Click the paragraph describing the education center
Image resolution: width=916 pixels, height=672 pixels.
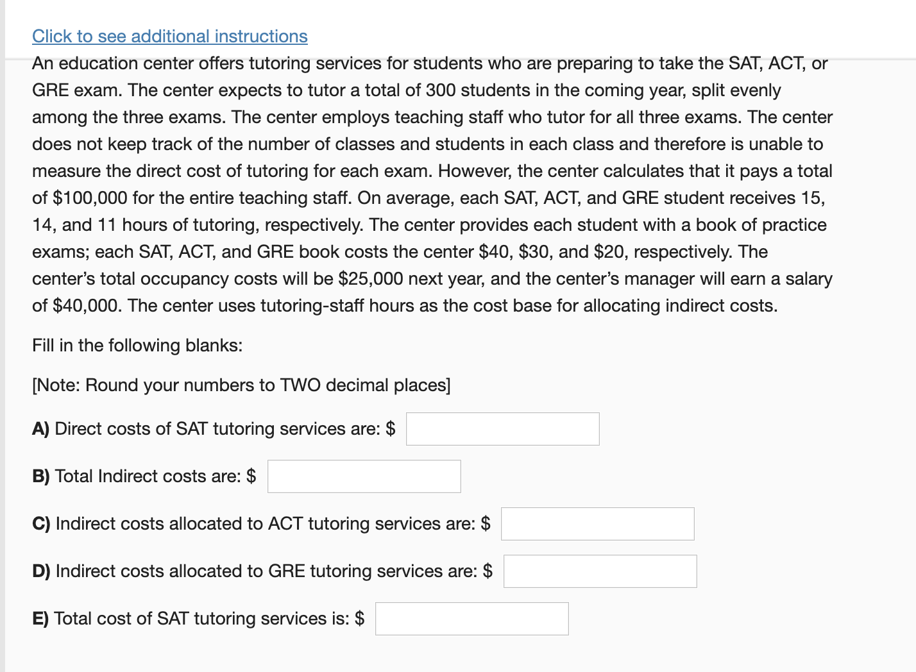coord(430,185)
